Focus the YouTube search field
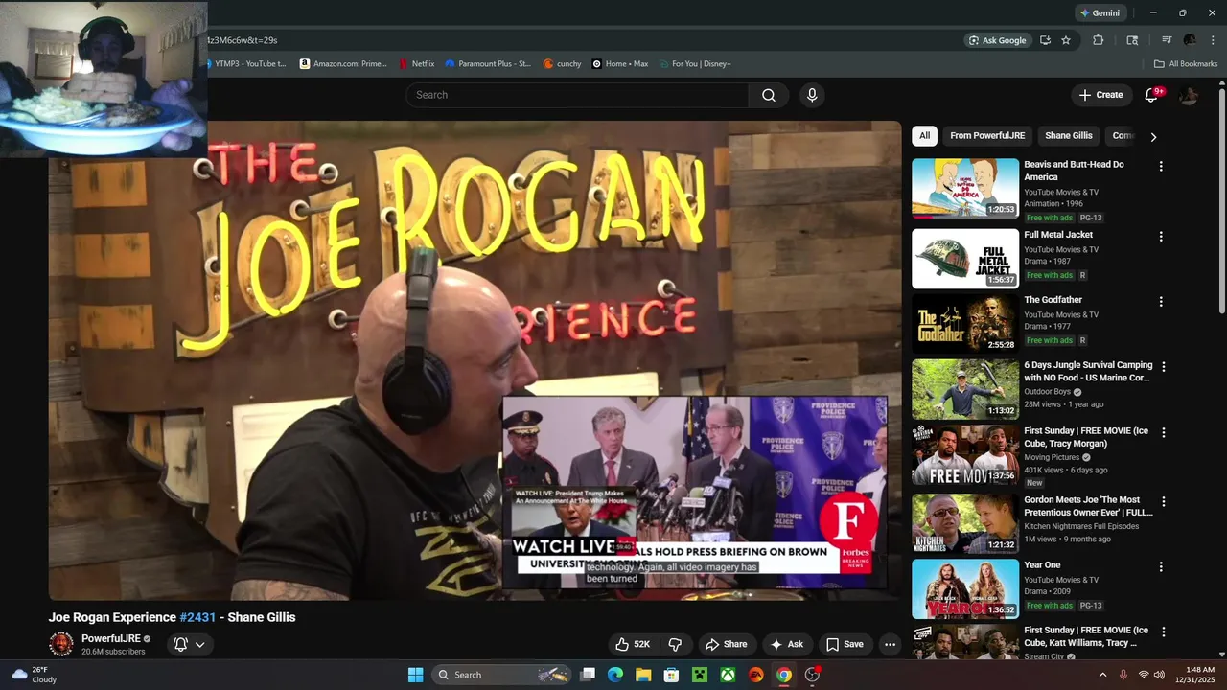1227x690 pixels. (577, 95)
